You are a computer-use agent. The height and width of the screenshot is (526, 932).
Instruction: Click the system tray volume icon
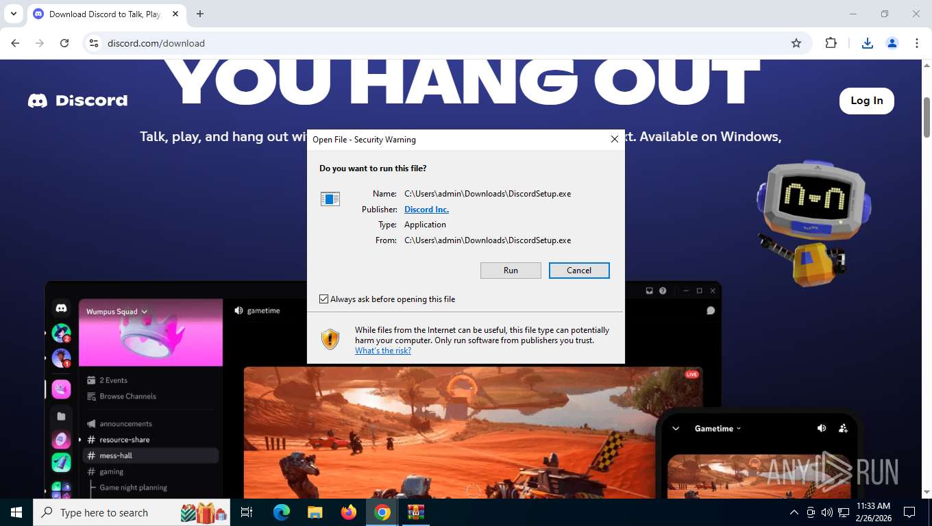click(827, 512)
